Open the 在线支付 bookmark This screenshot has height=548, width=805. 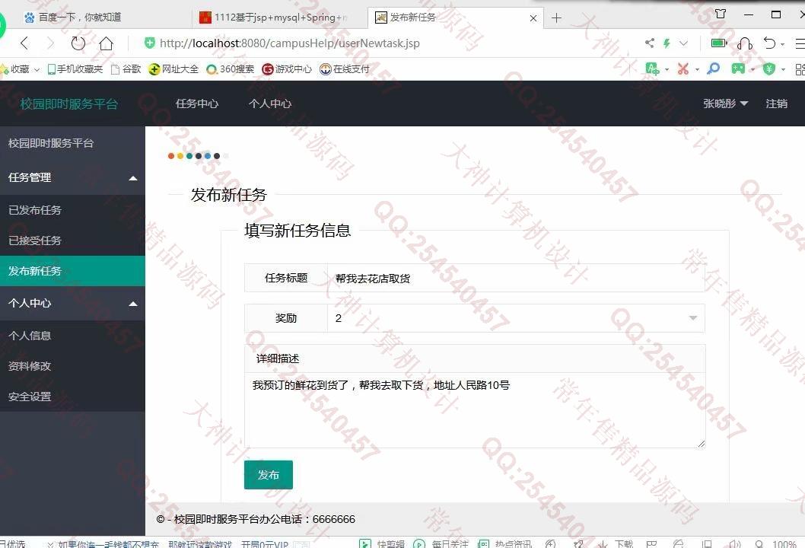[345, 68]
